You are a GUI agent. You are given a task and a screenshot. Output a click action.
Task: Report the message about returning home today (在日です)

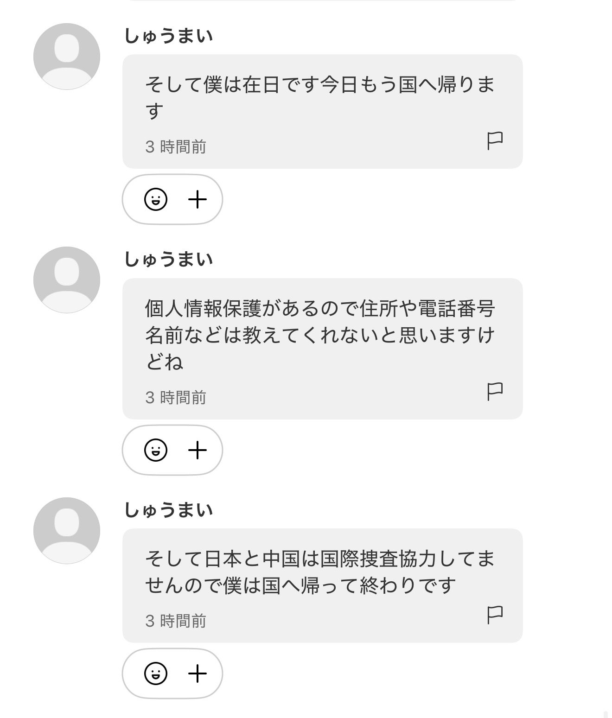[495, 140]
